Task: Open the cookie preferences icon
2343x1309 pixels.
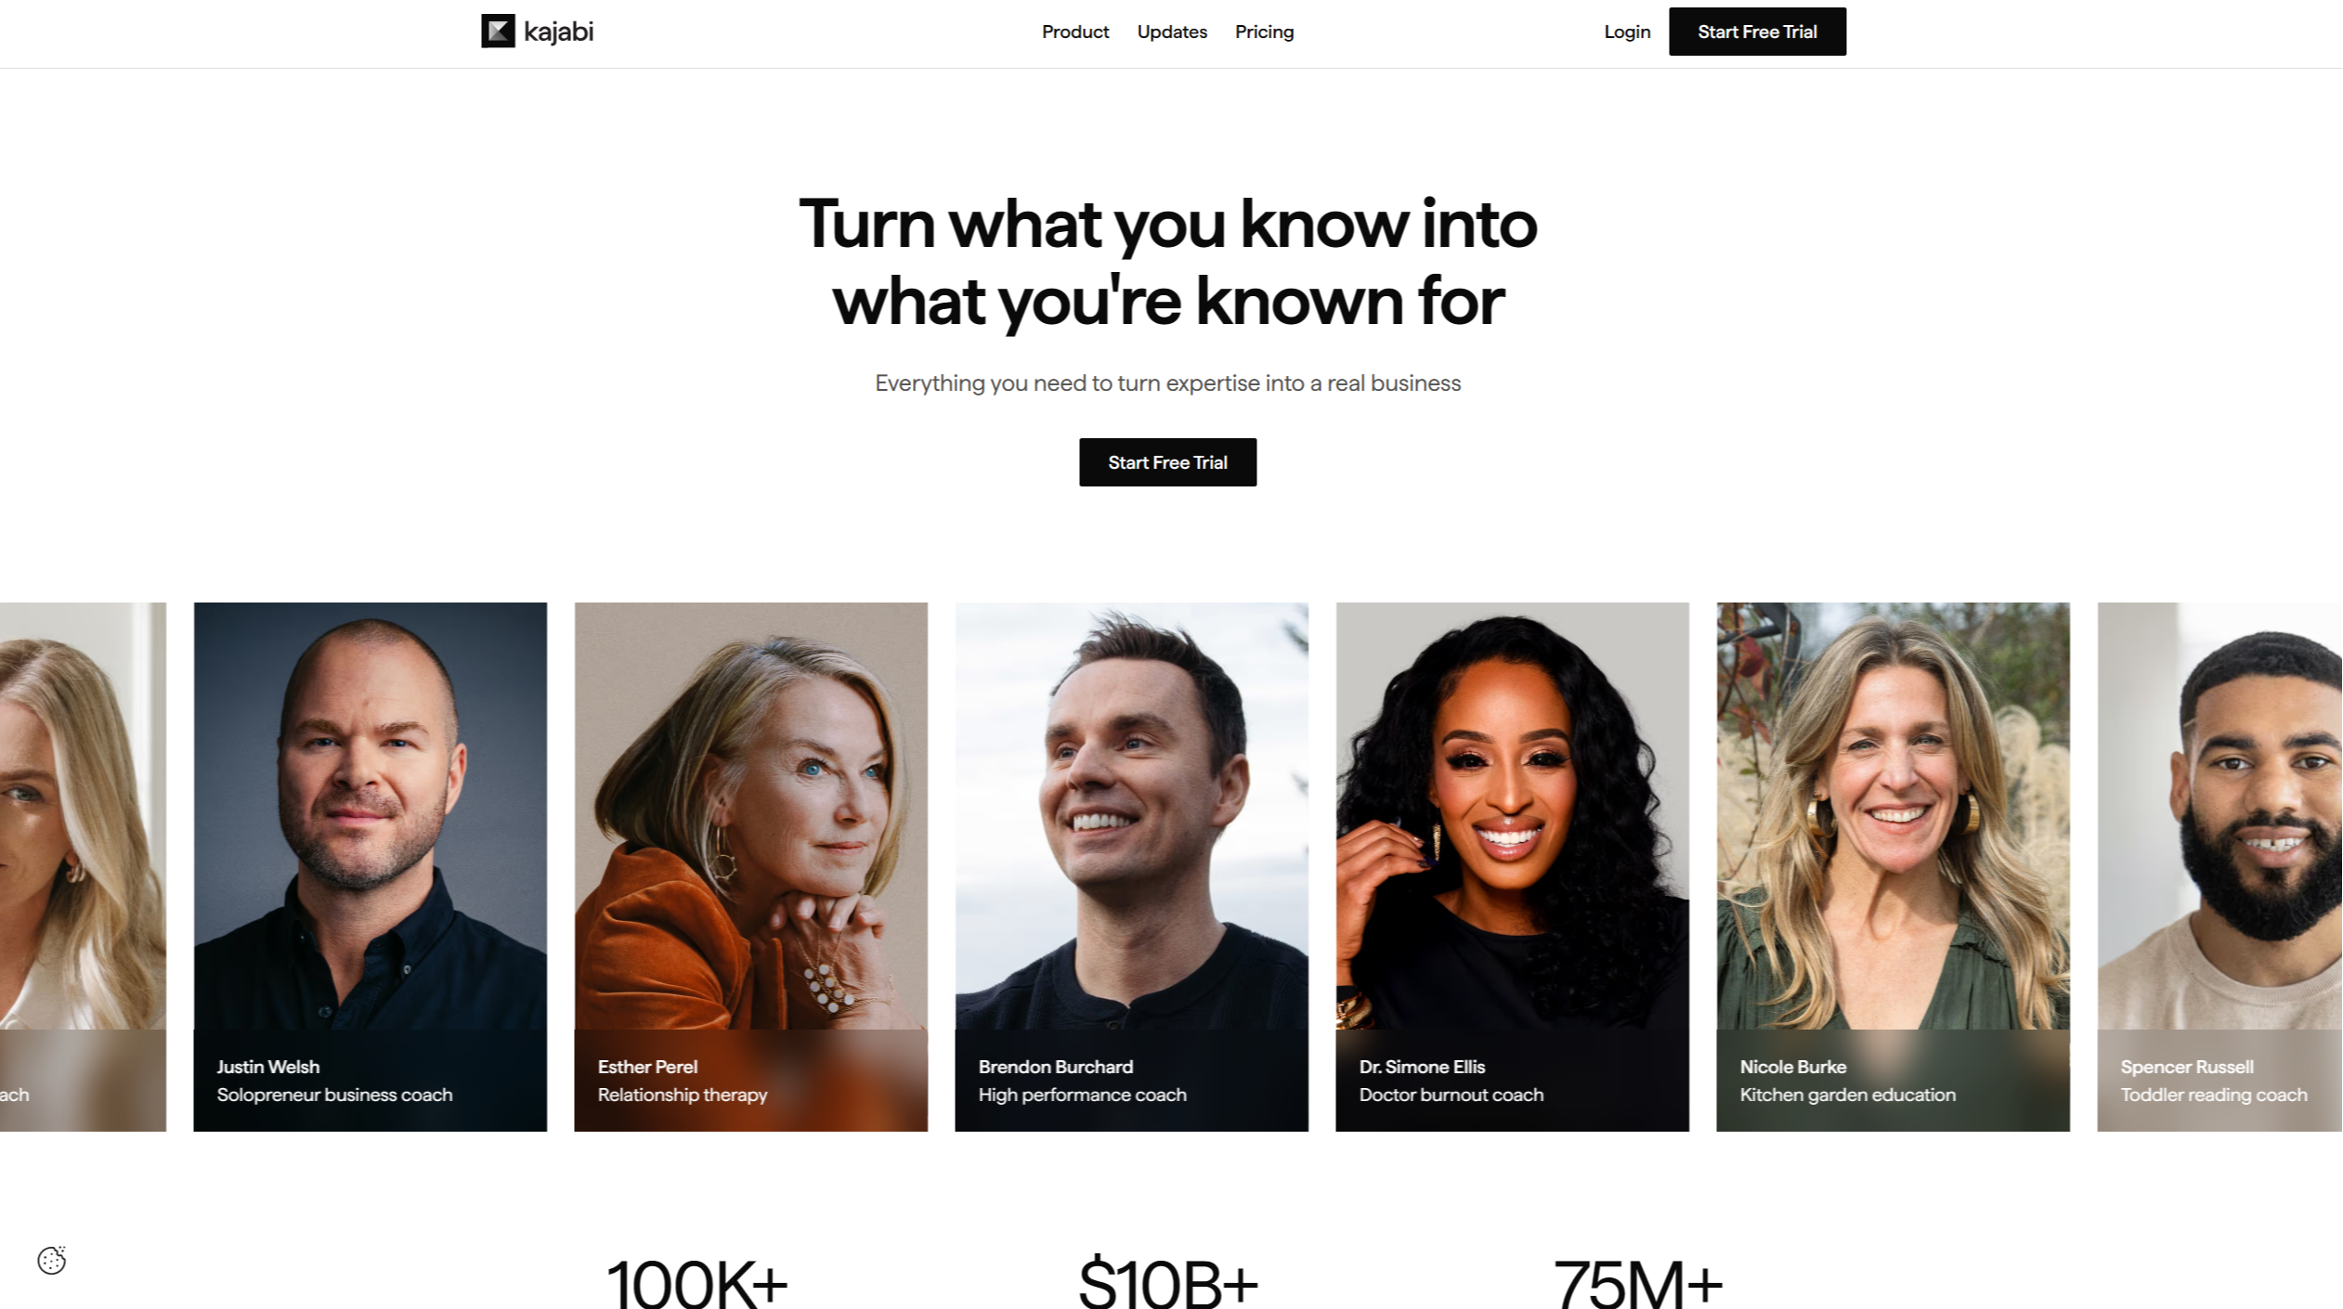Action: point(52,1260)
